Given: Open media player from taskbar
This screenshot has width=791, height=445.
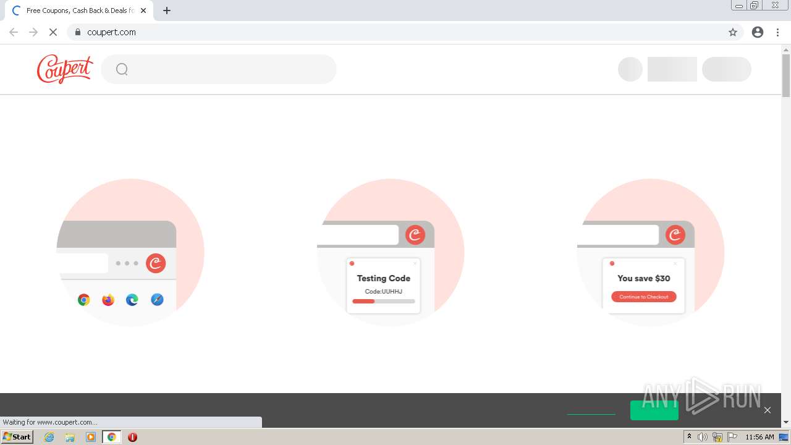Looking at the screenshot, I should pyautogui.click(x=91, y=437).
